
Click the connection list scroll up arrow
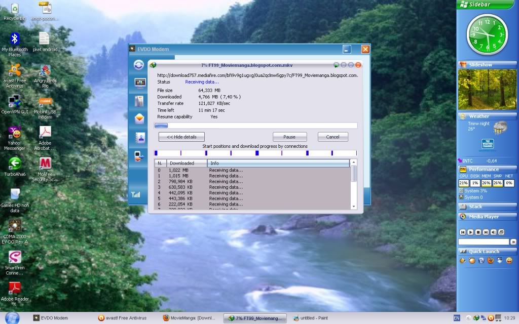tap(353, 163)
